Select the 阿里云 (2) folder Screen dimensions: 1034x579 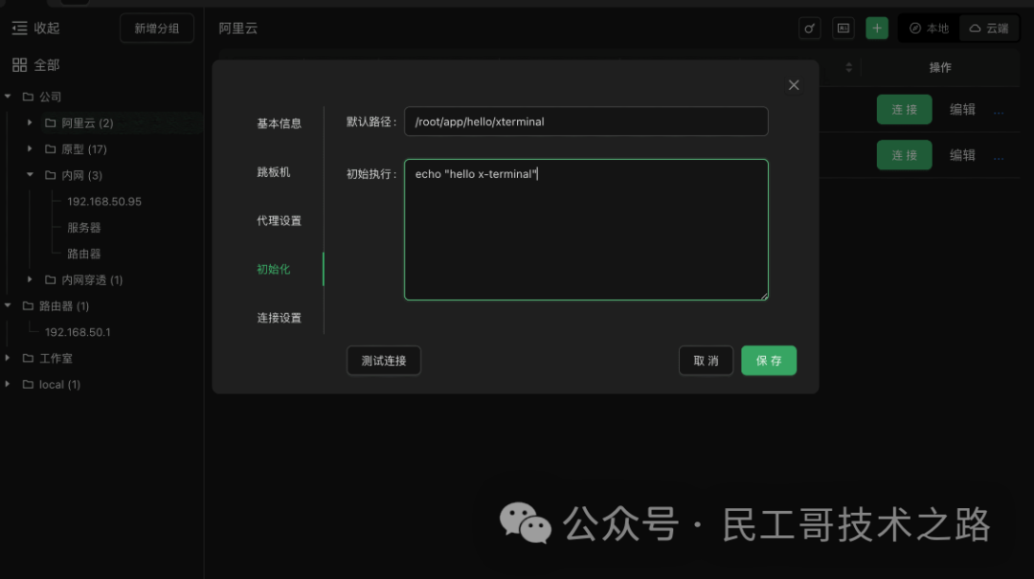pos(87,122)
